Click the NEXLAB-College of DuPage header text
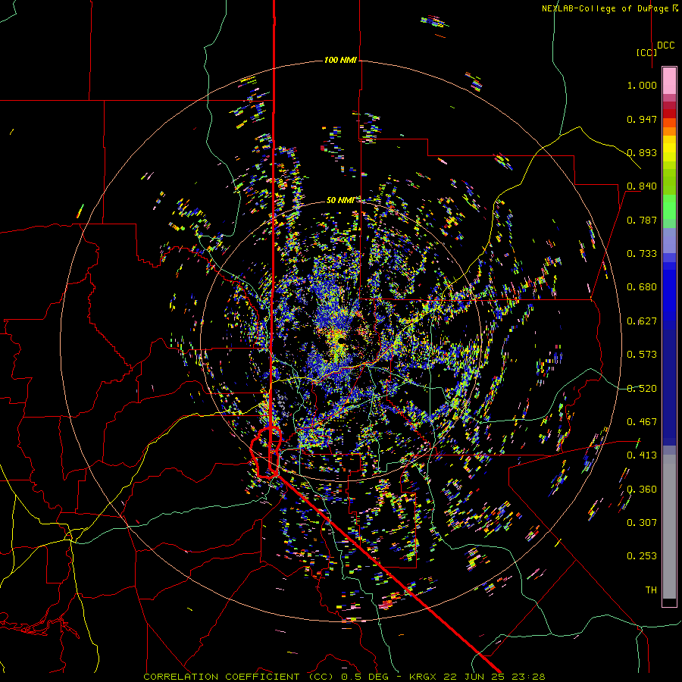Screen dimensions: 682x682 [605, 8]
